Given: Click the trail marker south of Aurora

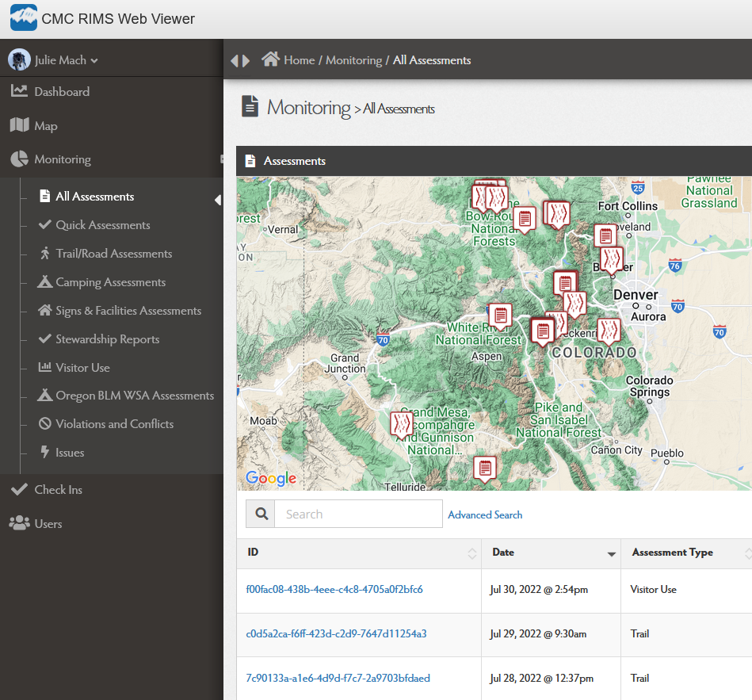Looking at the screenshot, I should (x=609, y=331).
